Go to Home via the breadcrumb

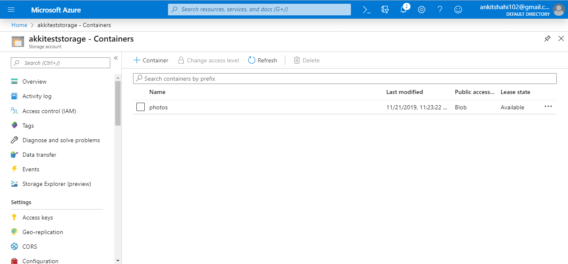(19, 25)
